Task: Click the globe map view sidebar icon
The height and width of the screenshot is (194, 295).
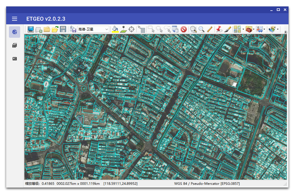Action: (15, 32)
